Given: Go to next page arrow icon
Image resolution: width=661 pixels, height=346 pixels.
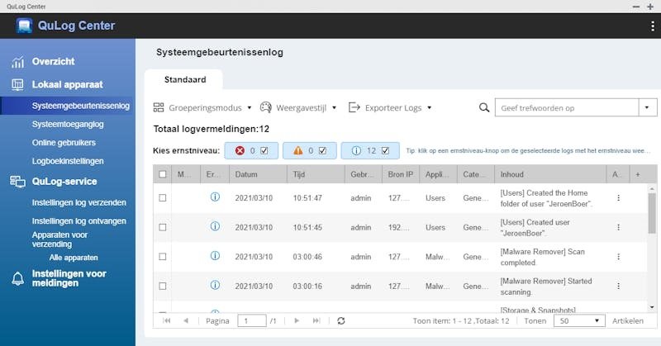Looking at the screenshot, I should coord(297,320).
